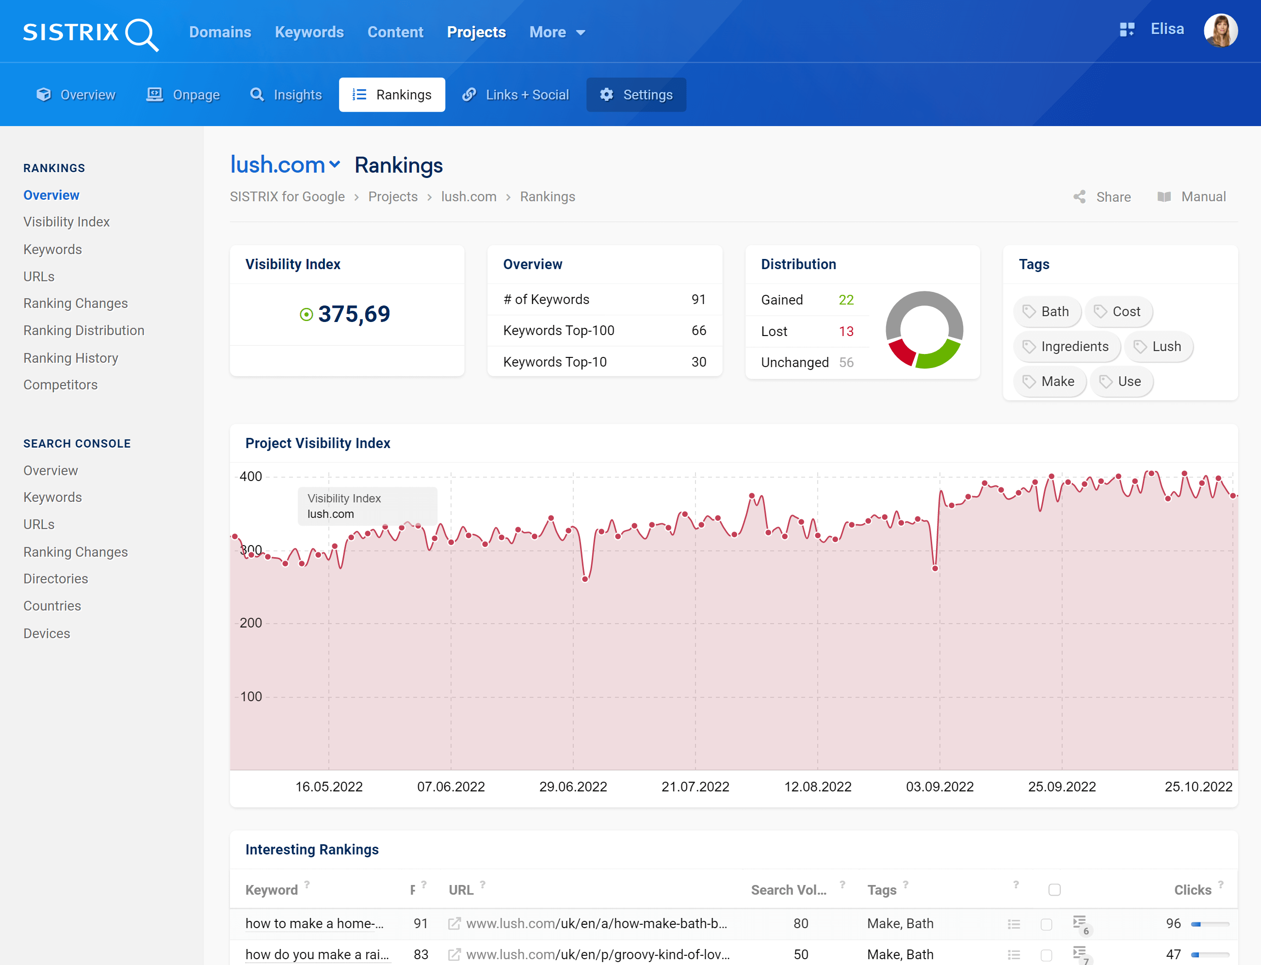Open Ranking History in sidebar

(71, 358)
